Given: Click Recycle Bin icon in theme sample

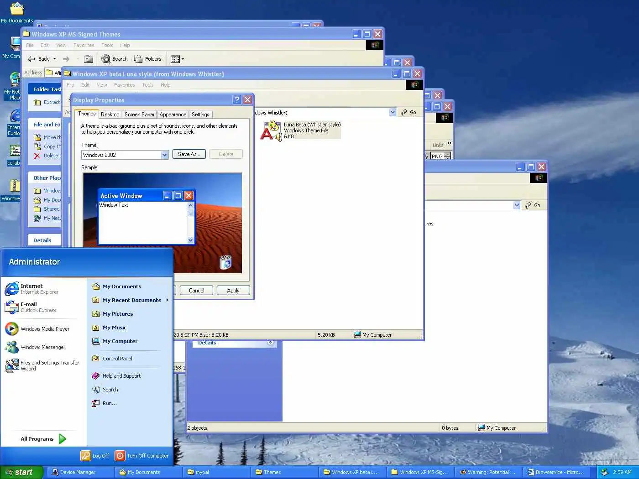Looking at the screenshot, I should click(x=225, y=262).
